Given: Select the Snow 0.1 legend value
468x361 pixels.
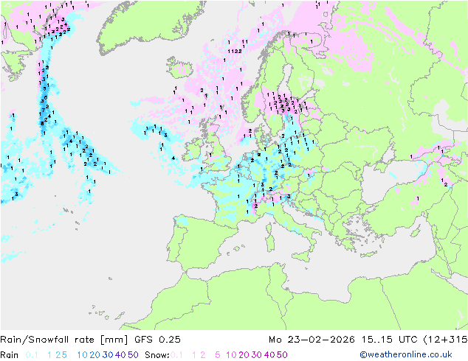Looking at the screenshot, I should tap(176, 355).
